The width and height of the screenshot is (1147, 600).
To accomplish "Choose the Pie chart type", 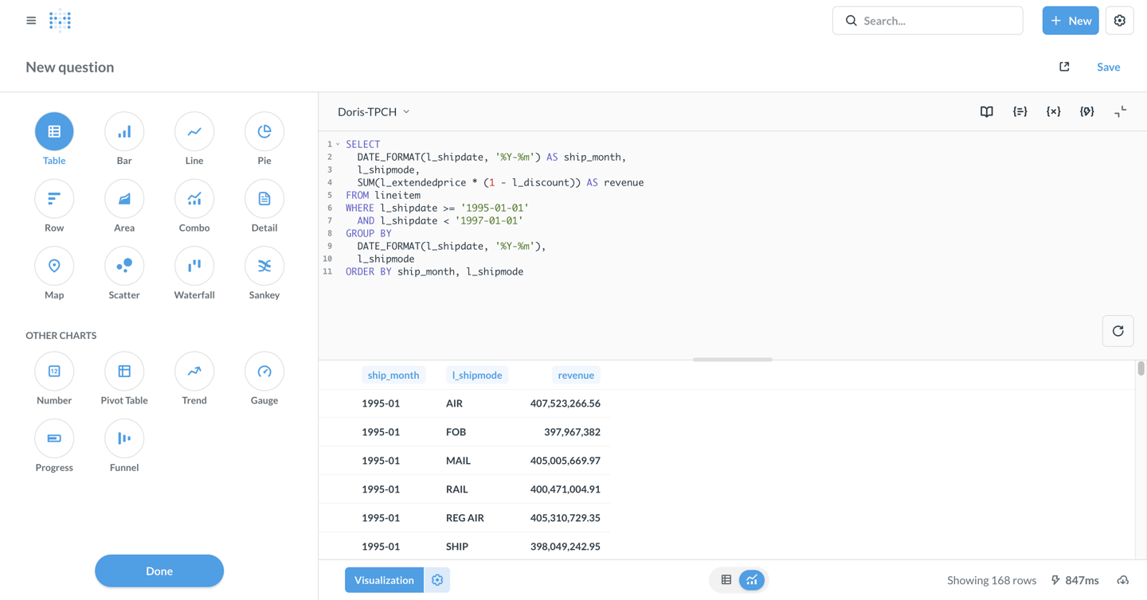I will point(264,132).
